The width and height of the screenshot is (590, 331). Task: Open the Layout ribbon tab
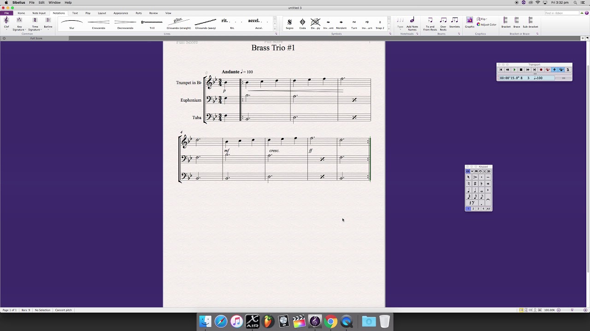[102, 13]
